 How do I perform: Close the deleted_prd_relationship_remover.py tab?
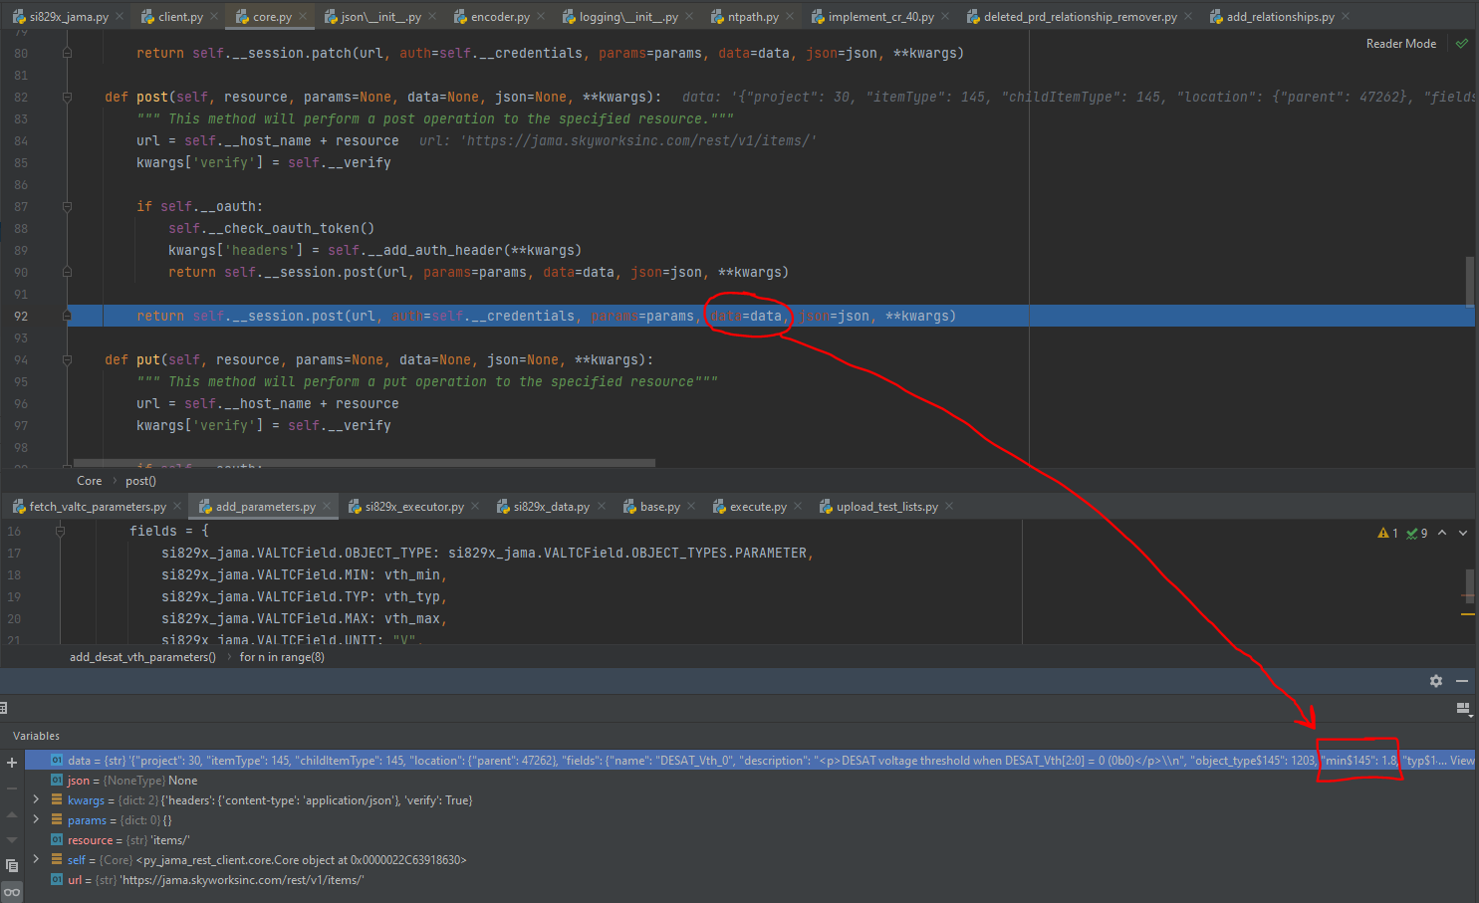point(1188,17)
